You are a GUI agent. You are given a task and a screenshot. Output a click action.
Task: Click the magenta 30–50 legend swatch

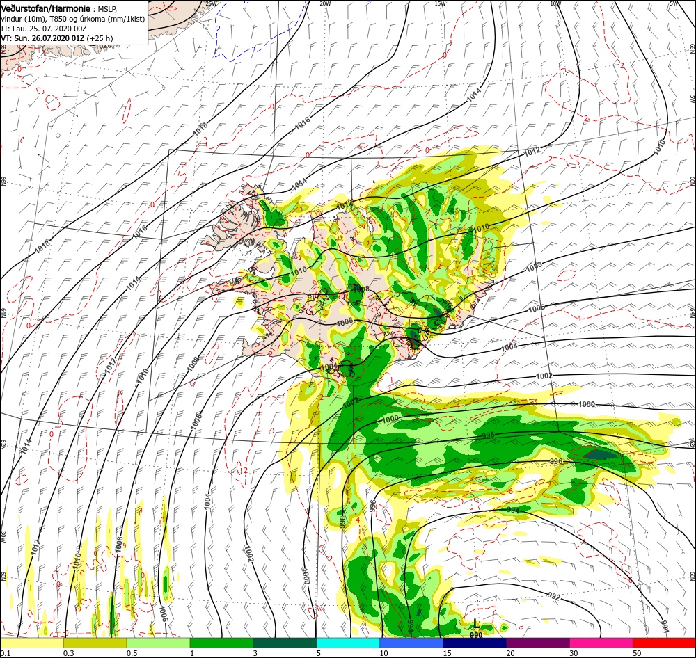pos(601,643)
